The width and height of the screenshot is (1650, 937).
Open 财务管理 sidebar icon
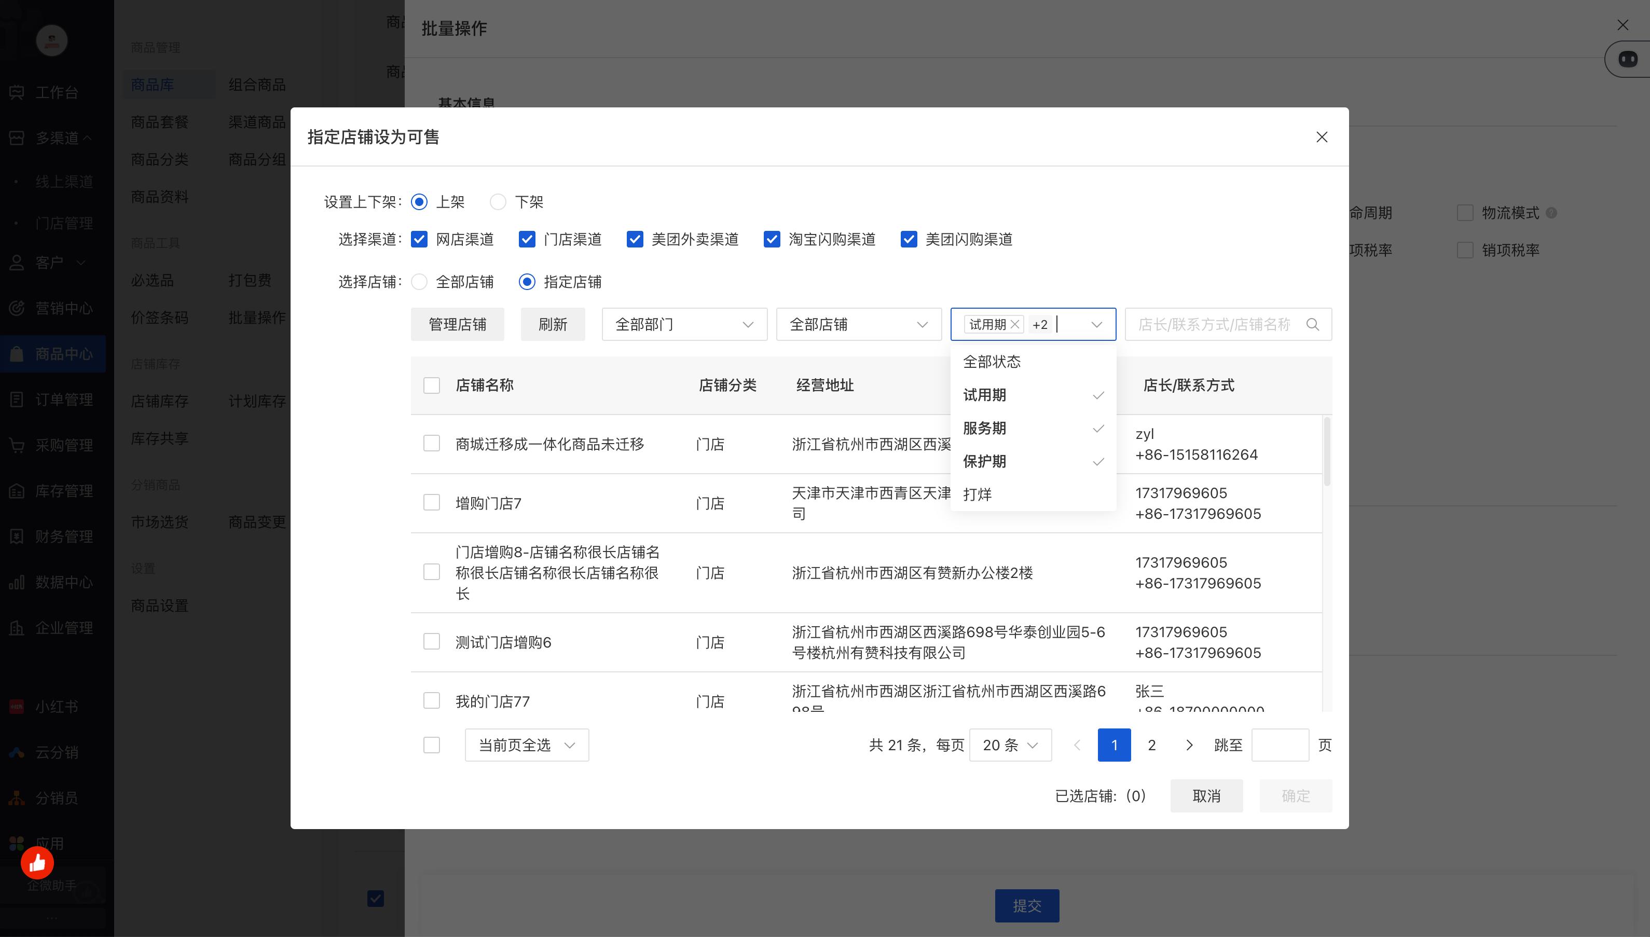(x=17, y=536)
